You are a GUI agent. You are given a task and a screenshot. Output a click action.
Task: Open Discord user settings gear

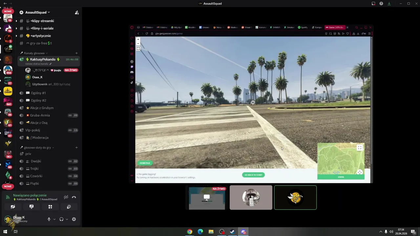[x=74, y=219]
